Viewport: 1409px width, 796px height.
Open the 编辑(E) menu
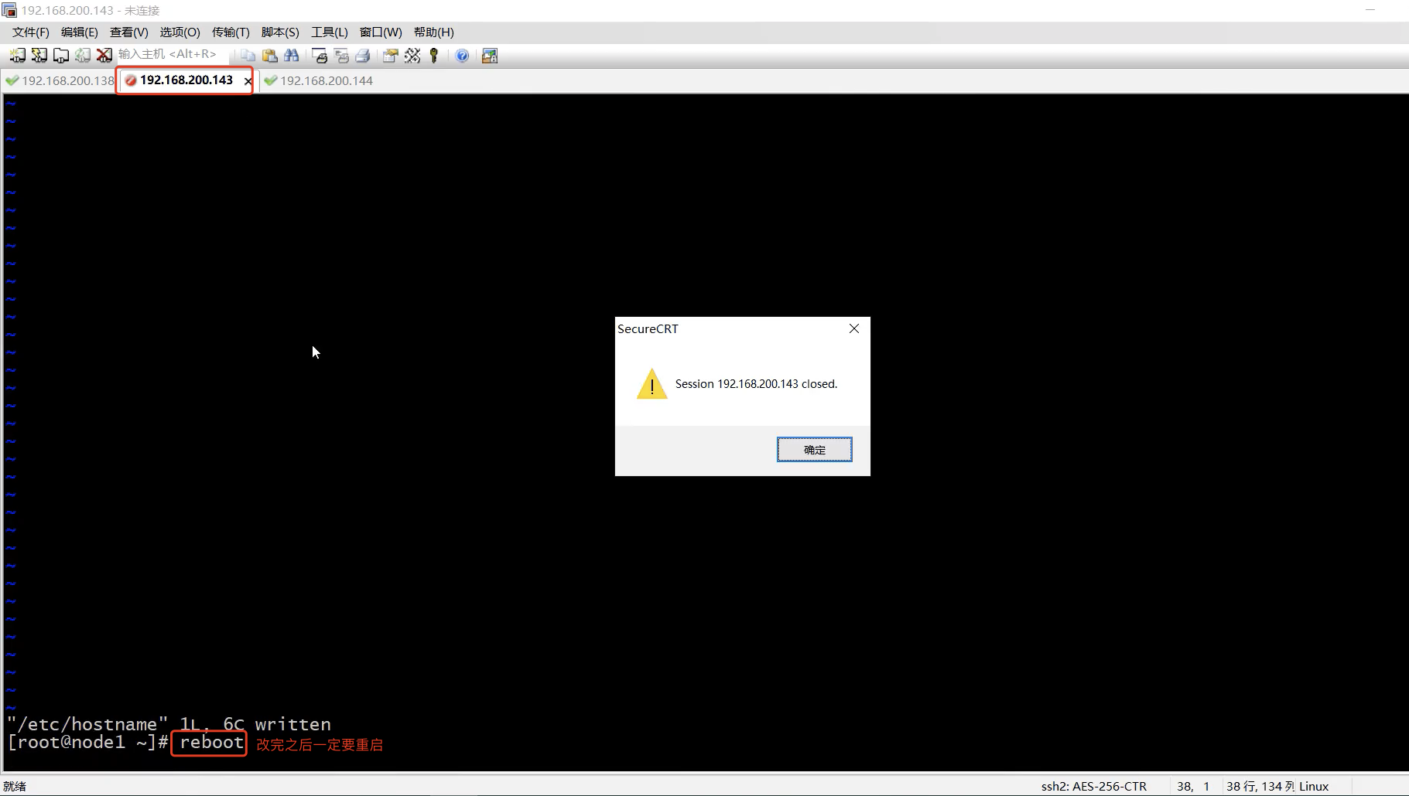(80, 32)
